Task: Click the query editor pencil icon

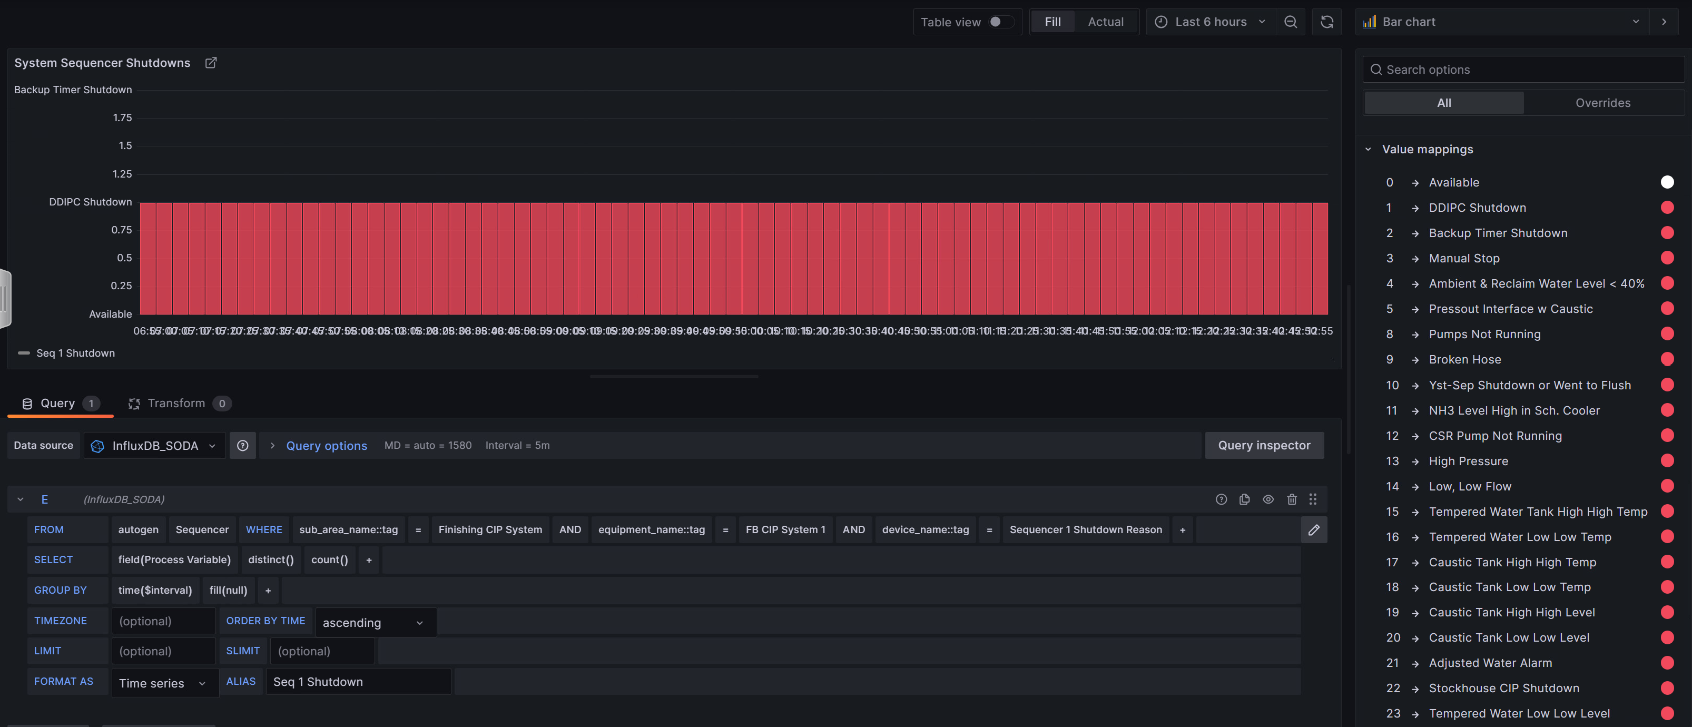Action: coord(1314,529)
